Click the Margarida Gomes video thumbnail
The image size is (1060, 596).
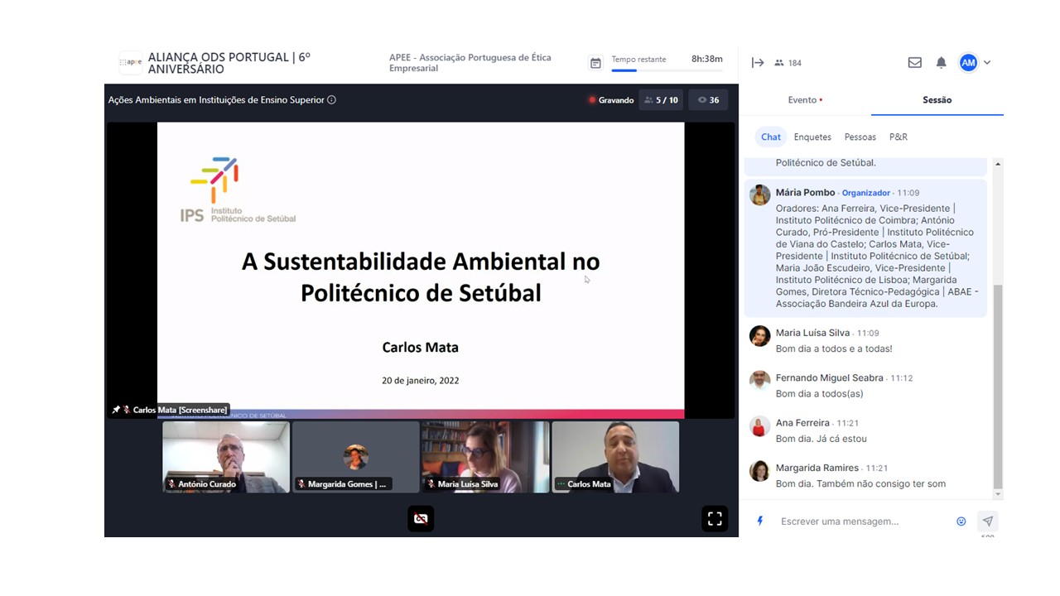coord(356,457)
